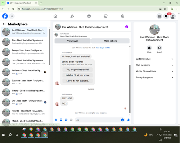This screenshot has width=180, height=143.
Task: Open Joni Whitman conversation in list
Action: [x=24, y=32]
